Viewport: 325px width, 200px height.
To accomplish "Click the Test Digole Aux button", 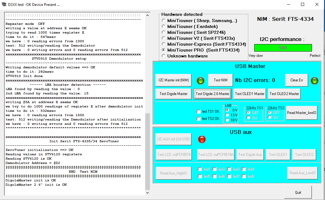I will click(x=250, y=155).
